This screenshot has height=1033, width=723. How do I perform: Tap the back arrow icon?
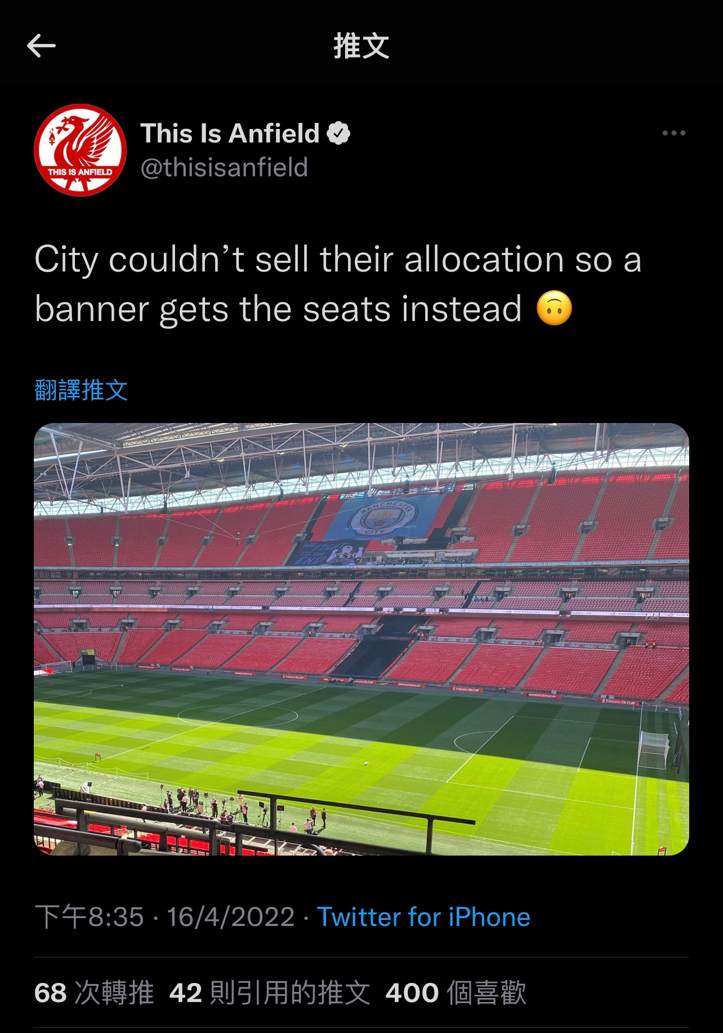(41, 46)
